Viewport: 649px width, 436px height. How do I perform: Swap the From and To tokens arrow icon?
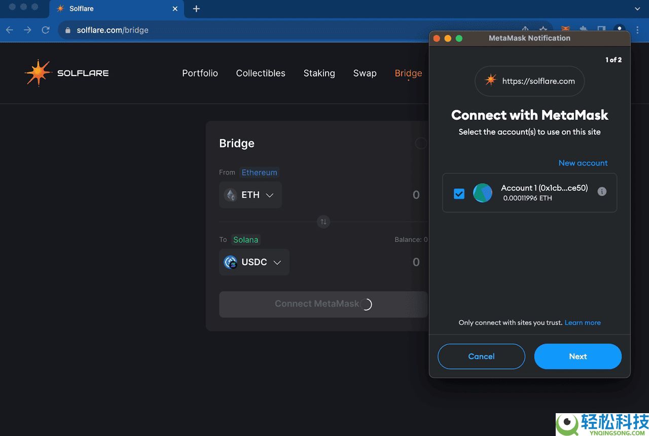coord(323,222)
